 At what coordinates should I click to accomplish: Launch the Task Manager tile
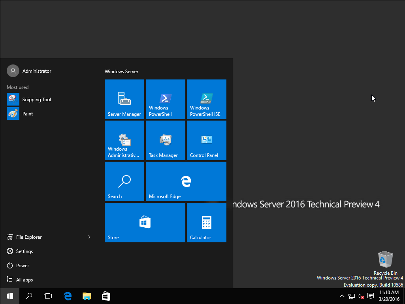[166, 140]
